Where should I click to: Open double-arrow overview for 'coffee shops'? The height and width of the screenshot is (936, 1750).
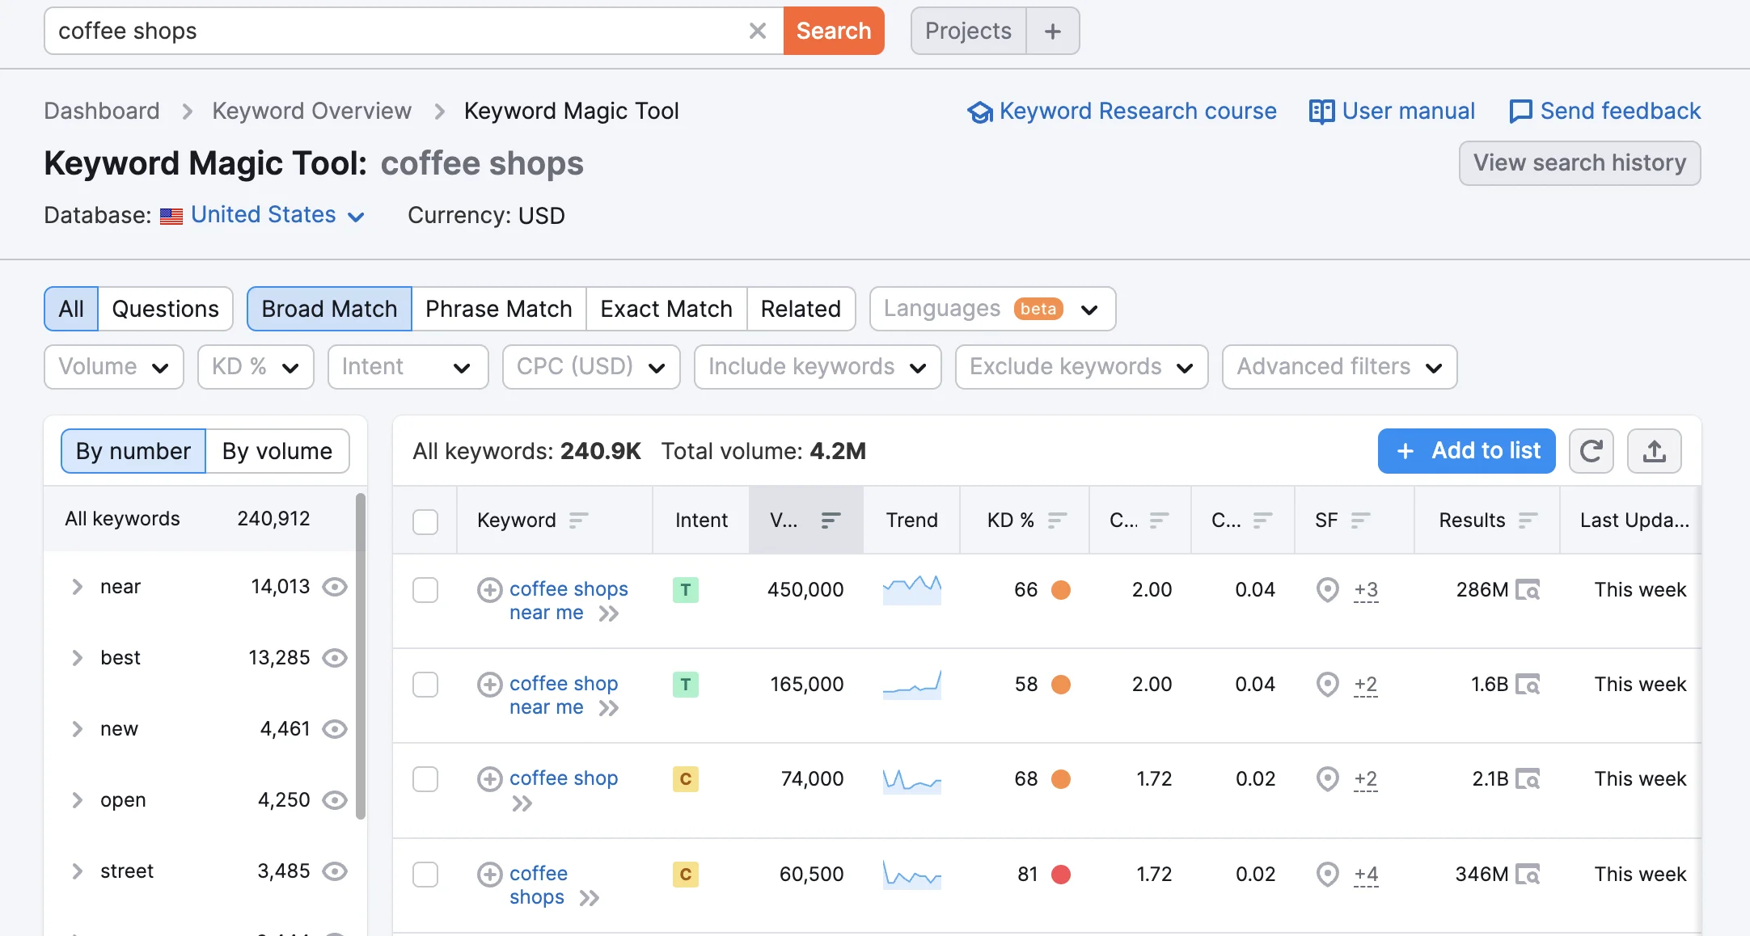point(590,898)
